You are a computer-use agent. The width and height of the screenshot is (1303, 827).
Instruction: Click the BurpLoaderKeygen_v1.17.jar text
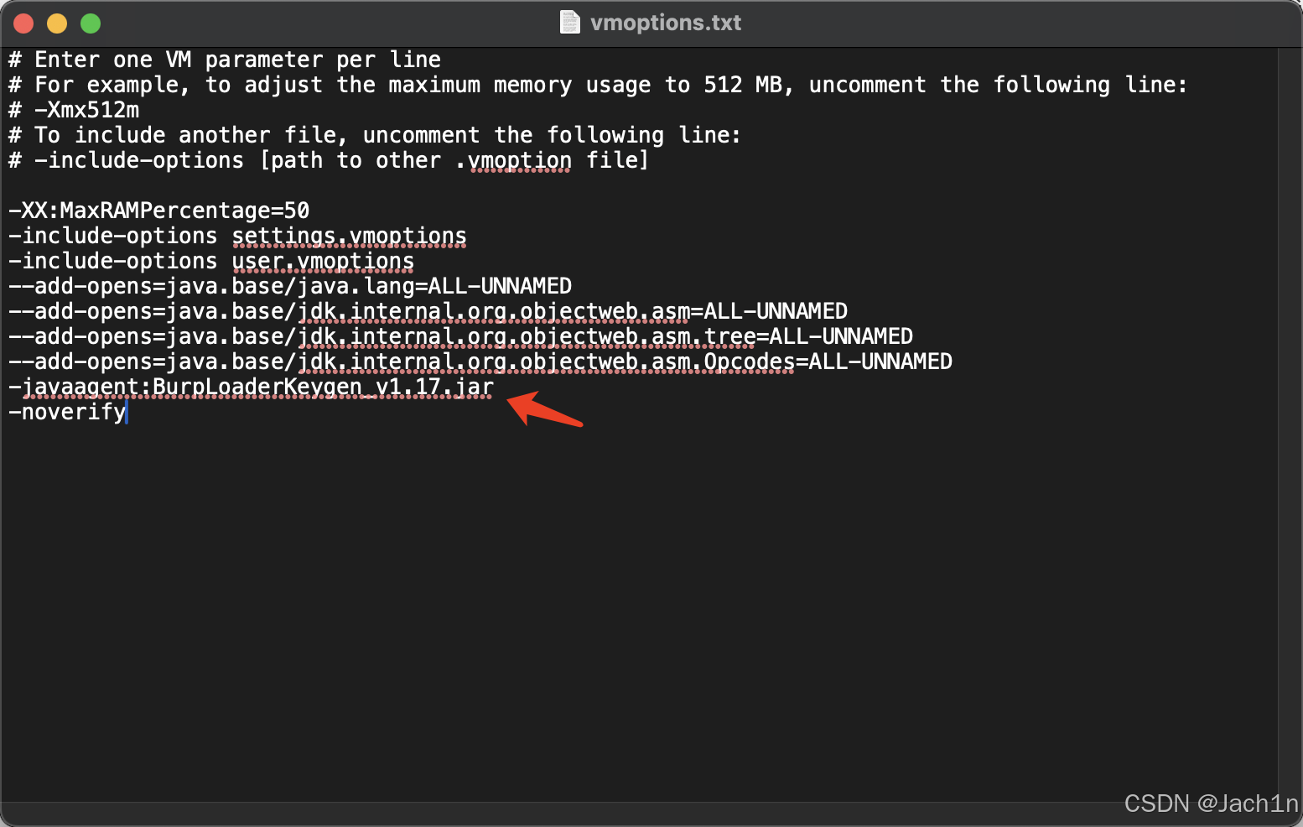click(x=323, y=387)
